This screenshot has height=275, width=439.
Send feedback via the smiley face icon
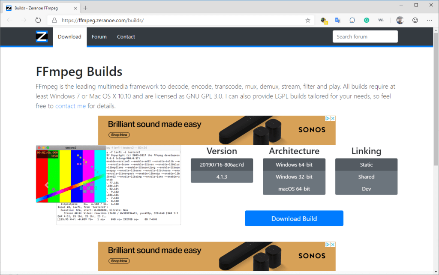[x=415, y=20]
